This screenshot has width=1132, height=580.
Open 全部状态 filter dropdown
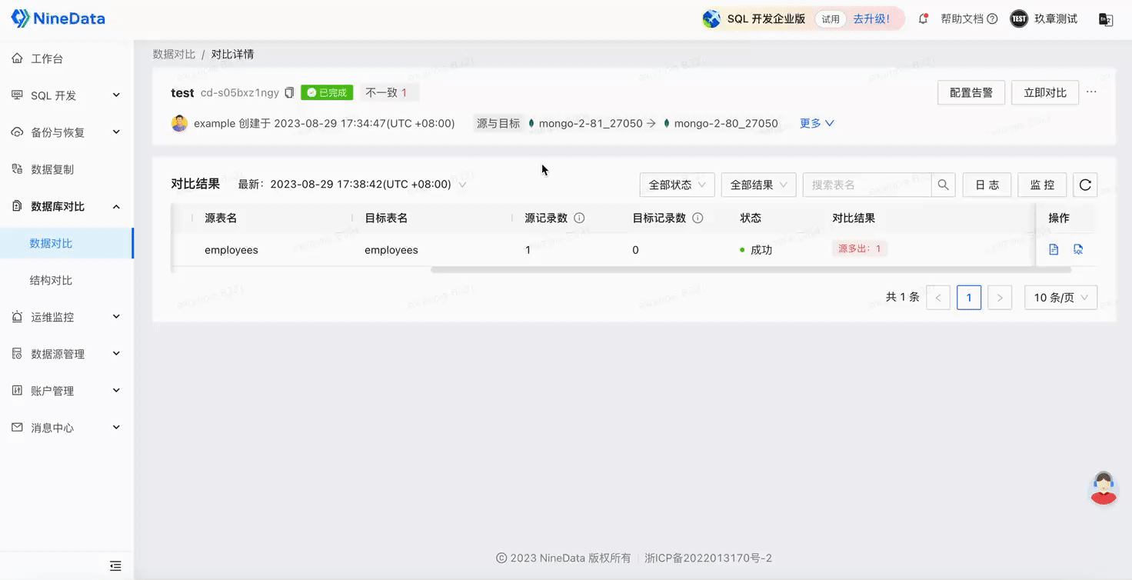[677, 185]
